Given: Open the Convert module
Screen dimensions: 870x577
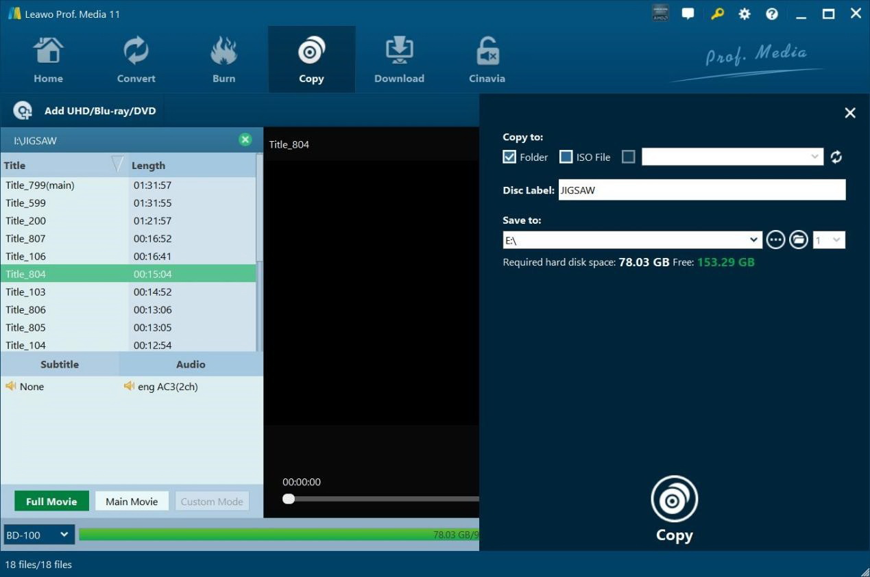Looking at the screenshot, I should [x=136, y=60].
